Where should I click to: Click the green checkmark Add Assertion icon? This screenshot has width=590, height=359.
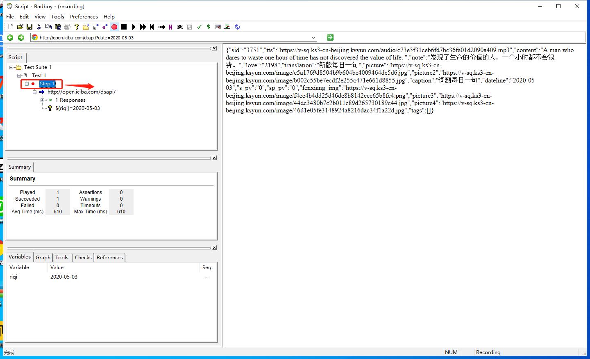point(200,27)
